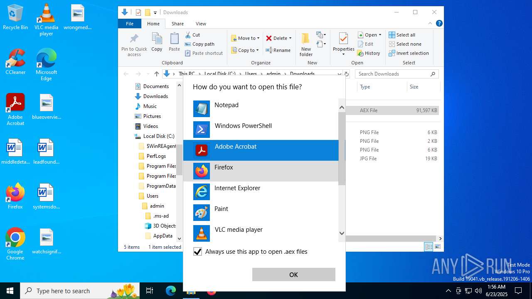Click Rename in the Organize group
Viewport: 532px width, 299px height.
pyautogui.click(x=278, y=50)
